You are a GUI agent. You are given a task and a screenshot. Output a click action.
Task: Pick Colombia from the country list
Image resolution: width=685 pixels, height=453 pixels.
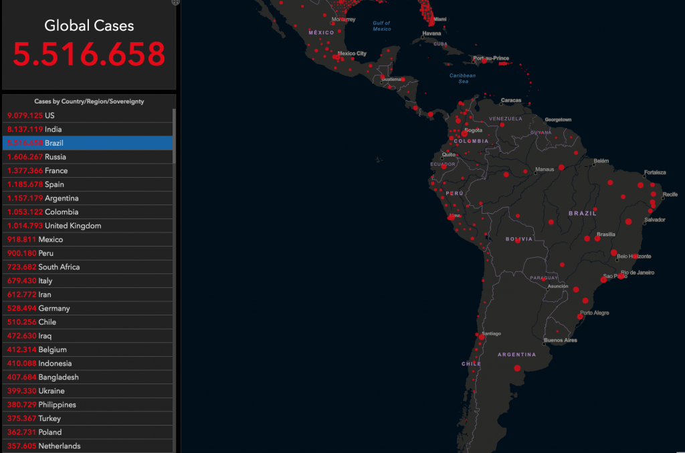coord(88,212)
